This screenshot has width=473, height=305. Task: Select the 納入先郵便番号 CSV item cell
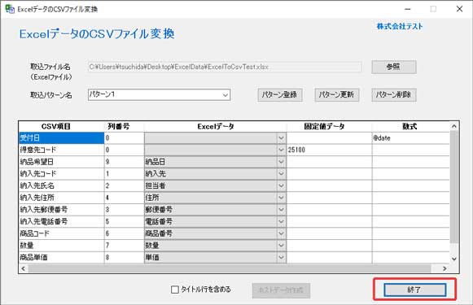coord(62,210)
